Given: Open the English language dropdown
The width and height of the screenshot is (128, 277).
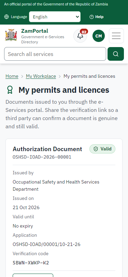Looking at the screenshot, I should click(55, 17).
